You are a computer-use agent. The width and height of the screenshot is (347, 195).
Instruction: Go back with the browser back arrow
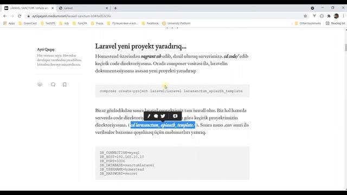(x=5, y=16)
